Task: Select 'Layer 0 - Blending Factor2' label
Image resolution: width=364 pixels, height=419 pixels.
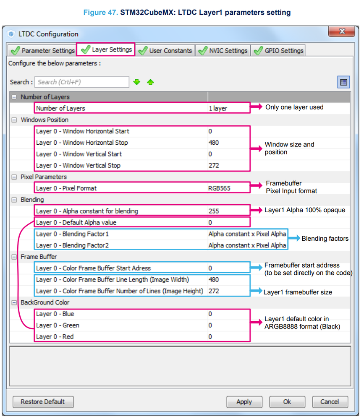Action: 72,245
